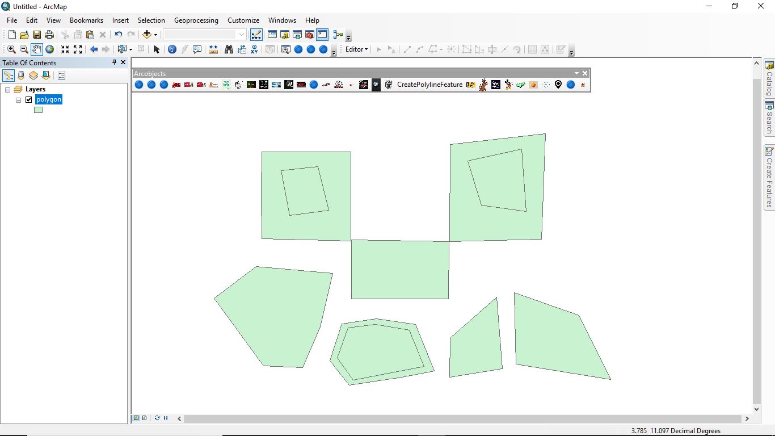The width and height of the screenshot is (775, 436).
Task: Toggle polygon layer visibility checkbox
Action: (29, 100)
